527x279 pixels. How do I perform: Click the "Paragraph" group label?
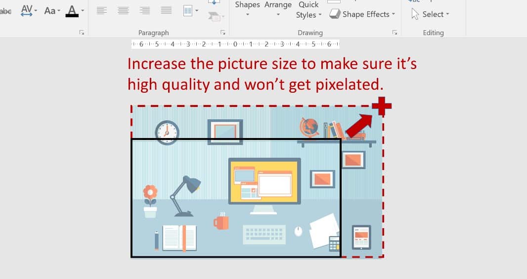click(154, 33)
